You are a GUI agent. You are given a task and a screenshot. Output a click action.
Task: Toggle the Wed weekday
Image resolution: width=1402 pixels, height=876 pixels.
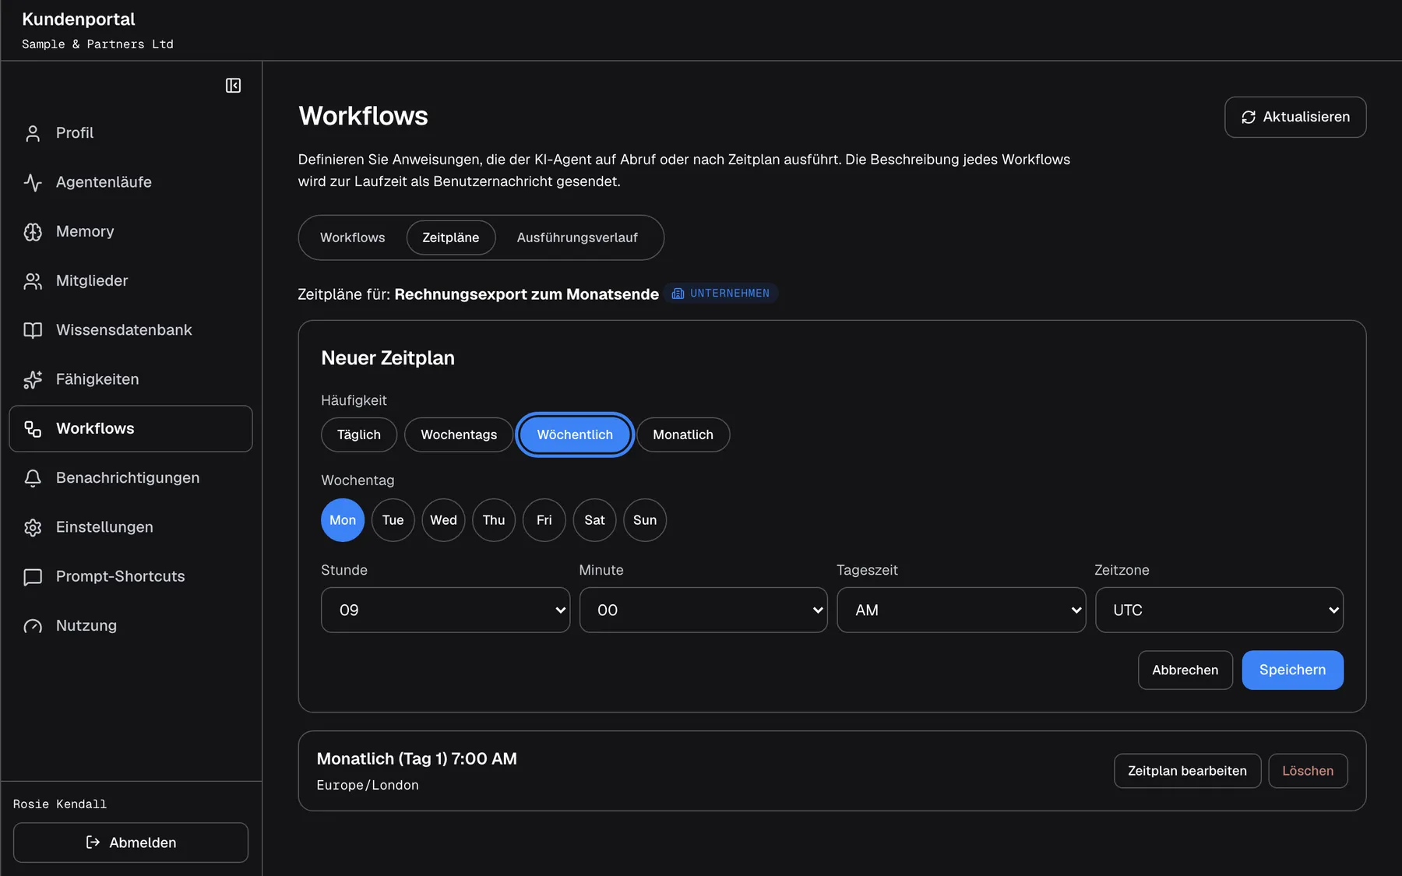pos(443,520)
